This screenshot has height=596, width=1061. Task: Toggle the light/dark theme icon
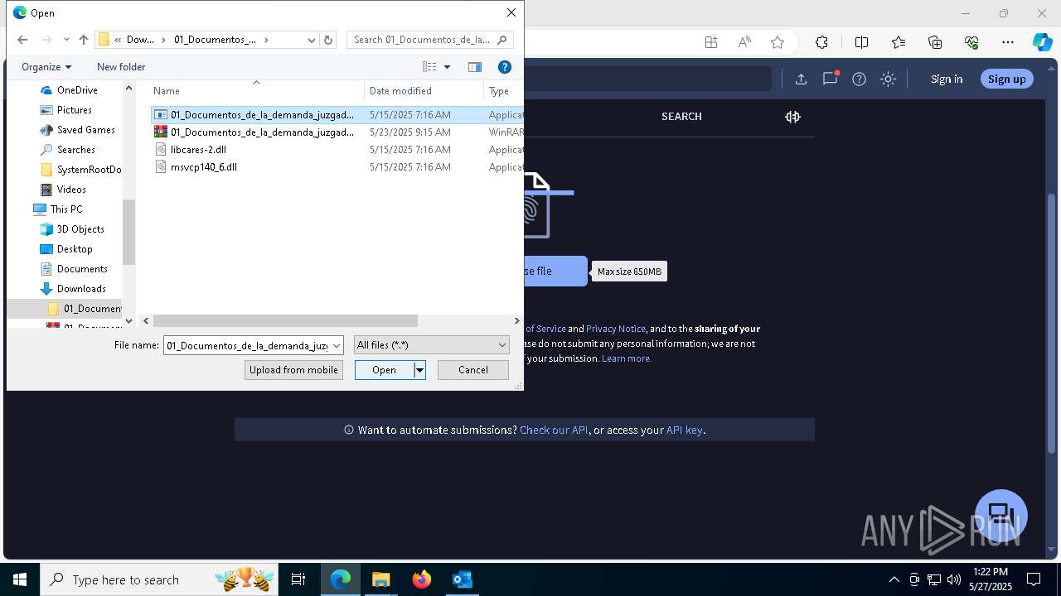coord(889,79)
